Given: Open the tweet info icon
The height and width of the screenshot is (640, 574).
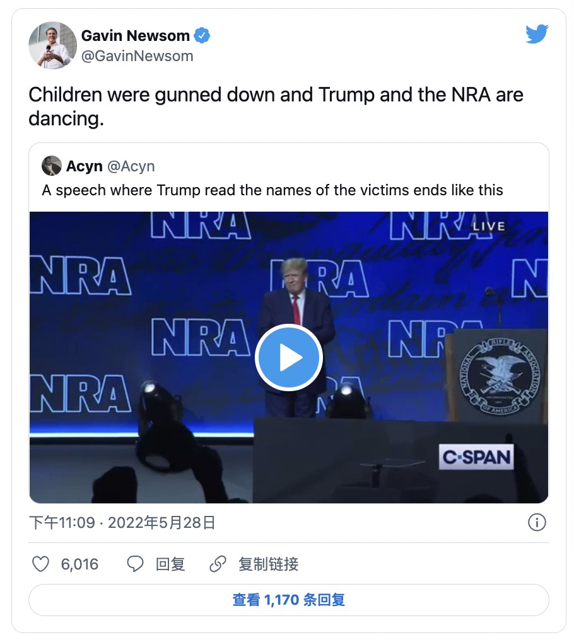Looking at the screenshot, I should 536,522.
